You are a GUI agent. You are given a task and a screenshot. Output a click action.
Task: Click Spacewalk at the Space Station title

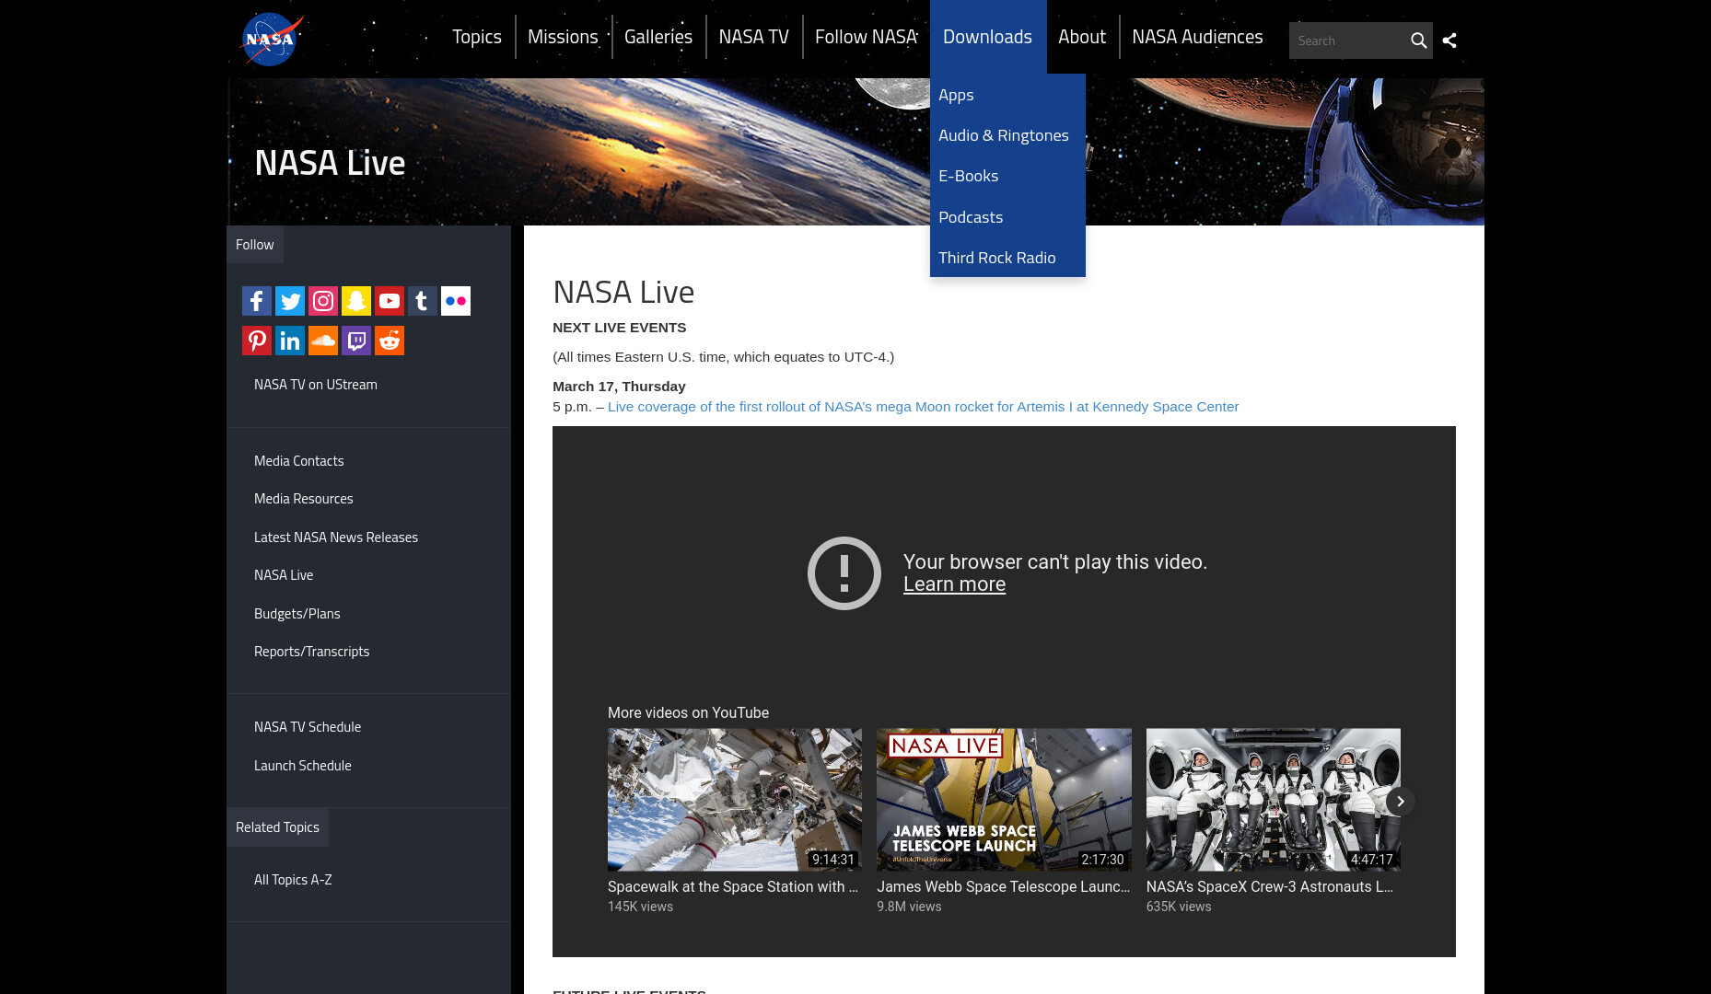(733, 887)
